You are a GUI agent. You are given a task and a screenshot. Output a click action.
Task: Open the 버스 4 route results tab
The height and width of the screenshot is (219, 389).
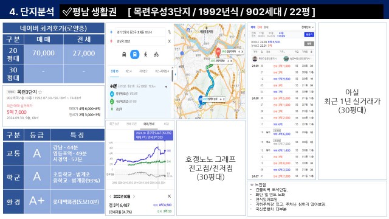128,71
